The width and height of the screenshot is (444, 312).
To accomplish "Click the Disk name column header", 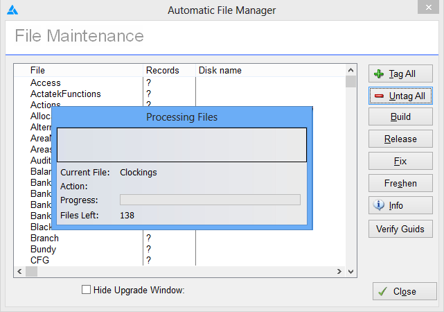I will point(270,70).
